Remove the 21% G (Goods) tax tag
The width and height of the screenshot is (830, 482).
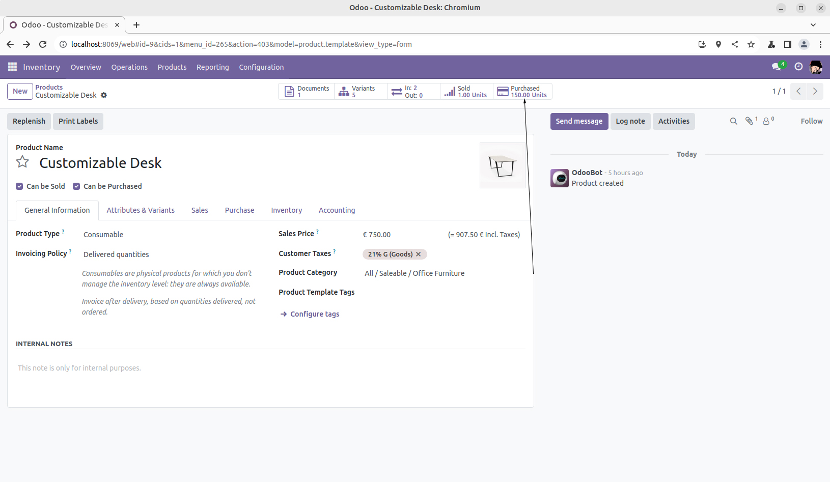419,254
